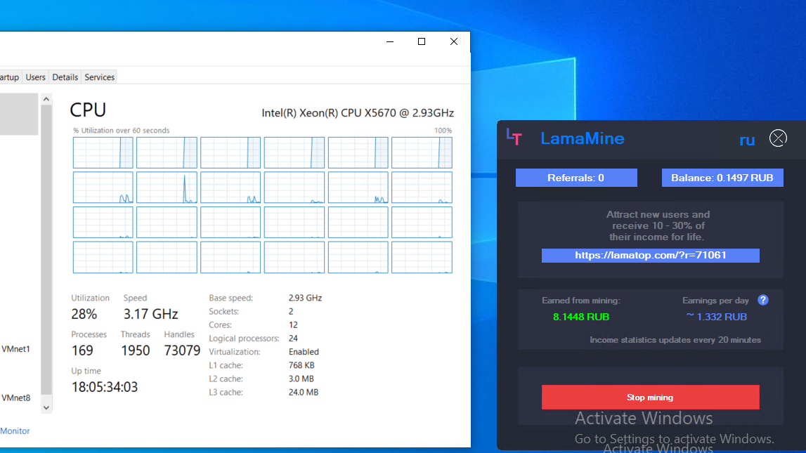The height and width of the screenshot is (453, 806).
Task: Select the VMnet8 adapter in sidebar
Action: pyautogui.click(x=16, y=398)
